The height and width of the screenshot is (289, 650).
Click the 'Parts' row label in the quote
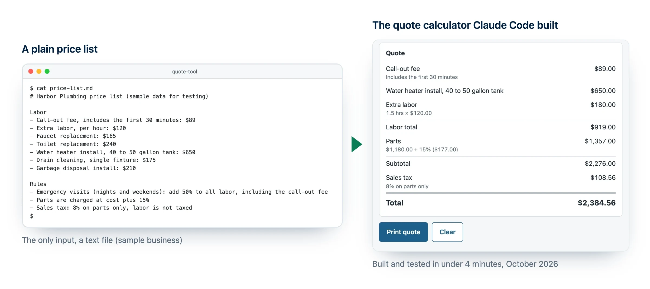point(393,141)
